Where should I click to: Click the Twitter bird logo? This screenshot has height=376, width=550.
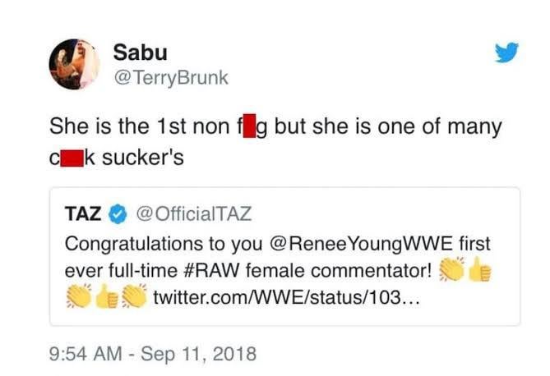click(507, 54)
